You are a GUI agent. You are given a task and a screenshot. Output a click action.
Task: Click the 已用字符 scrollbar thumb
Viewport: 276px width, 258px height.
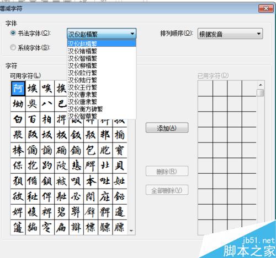261,92
